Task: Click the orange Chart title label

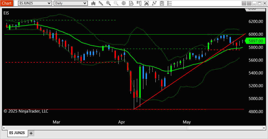Action: (x=7, y=3)
